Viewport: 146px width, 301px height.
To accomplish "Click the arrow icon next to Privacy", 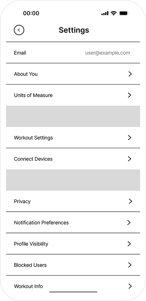I will 130,201.
